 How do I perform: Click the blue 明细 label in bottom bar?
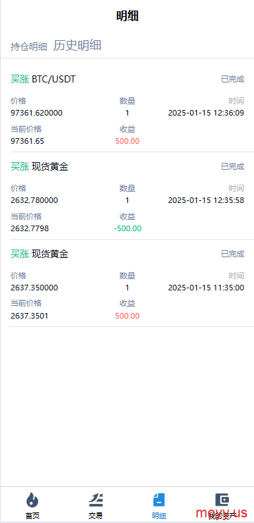pyautogui.click(x=159, y=516)
